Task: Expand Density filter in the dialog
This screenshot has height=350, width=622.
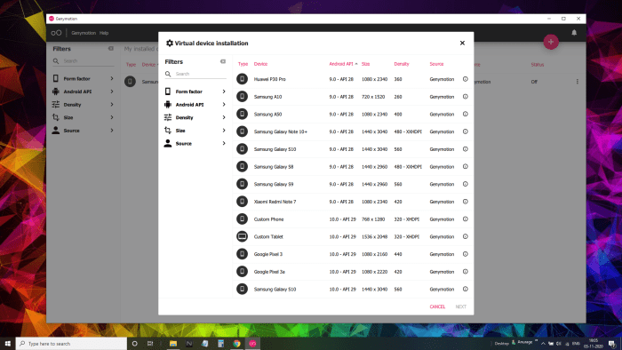Action: (195, 117)
